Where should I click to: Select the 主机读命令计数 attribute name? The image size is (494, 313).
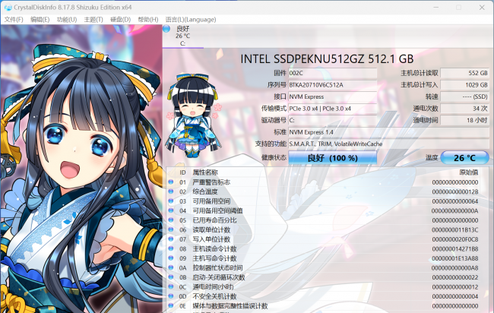(214, 248)
